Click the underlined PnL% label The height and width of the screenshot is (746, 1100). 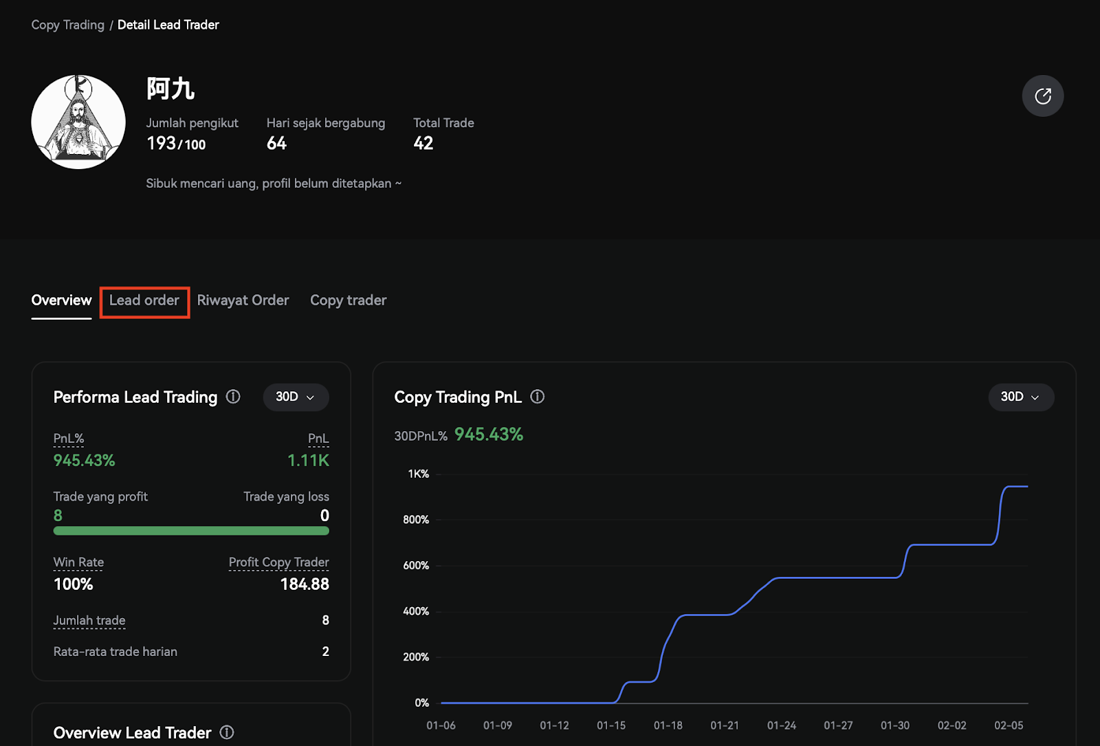click(x=69, y=439)
